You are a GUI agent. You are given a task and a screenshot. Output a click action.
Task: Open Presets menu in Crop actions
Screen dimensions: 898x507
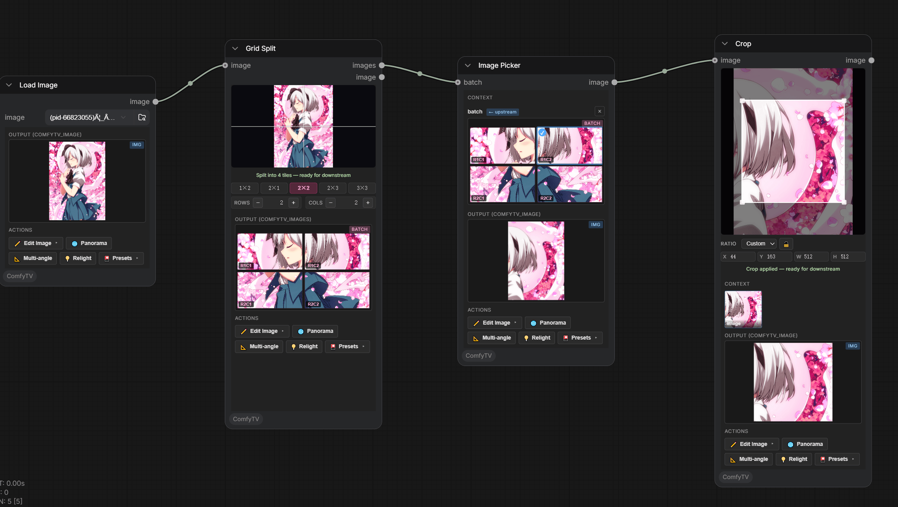tap(837, 459)
